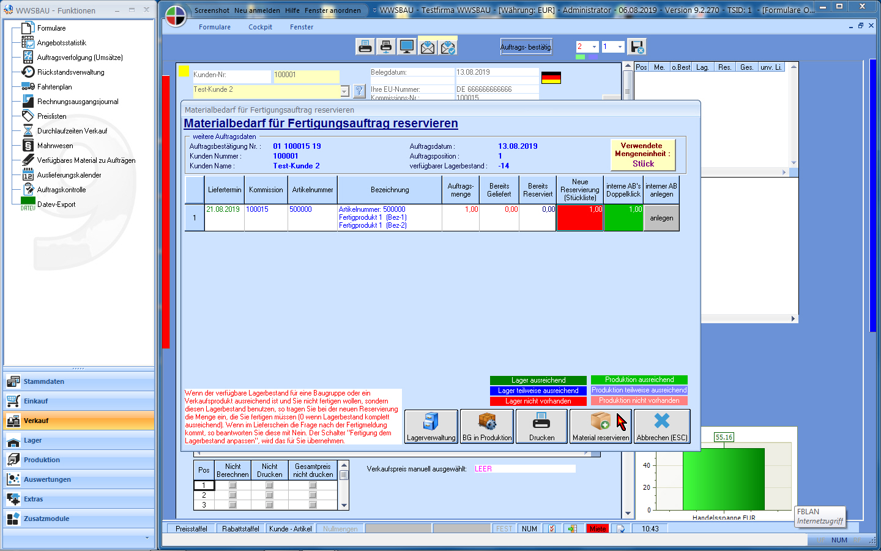Expand the dropdown showing value 1
Image resolution: width=881 pixels, height=551 pixels.
click(x=620, y=47)
